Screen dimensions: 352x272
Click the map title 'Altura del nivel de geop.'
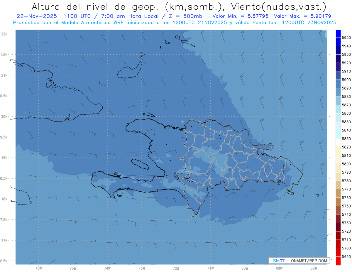click(96, 6)
